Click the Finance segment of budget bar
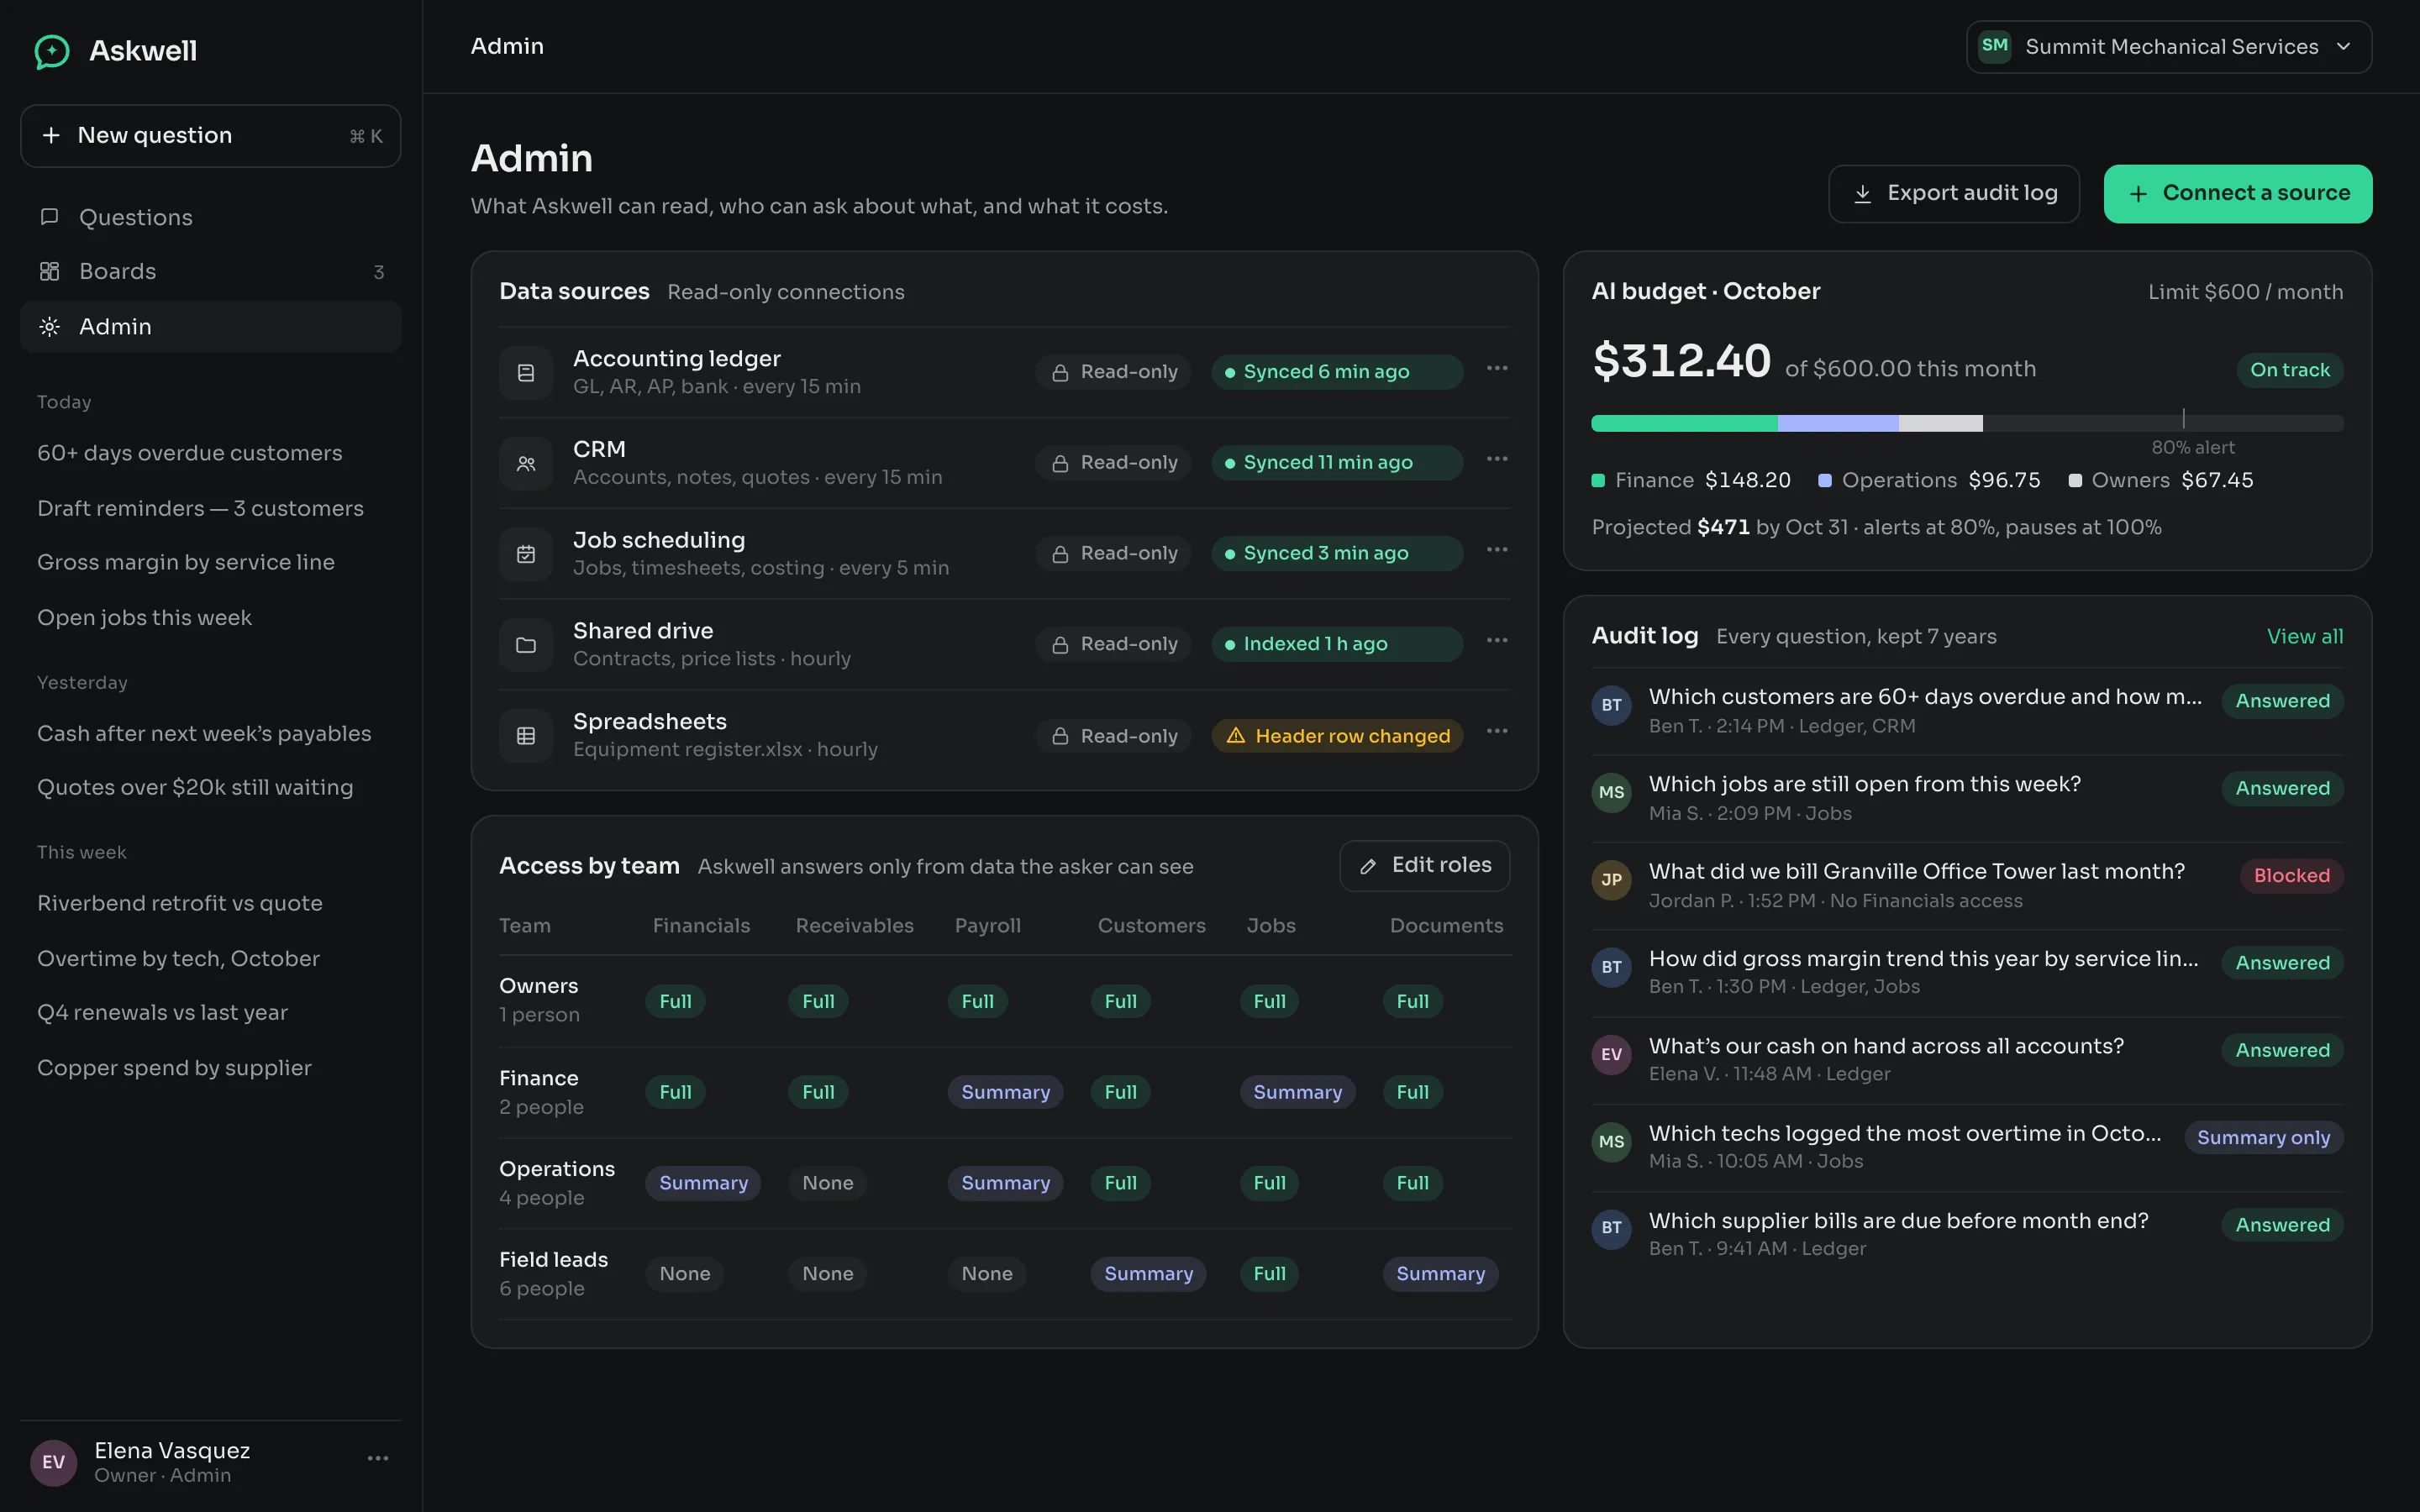 pos(1685,424)
